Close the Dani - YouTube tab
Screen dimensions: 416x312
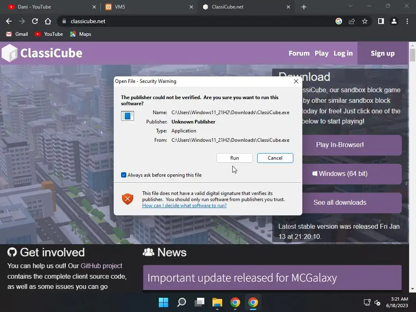[94, 7]
